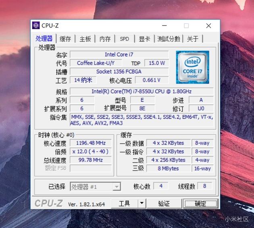
Task: Go to the 关于 tab
Action: tap(193, 39)
